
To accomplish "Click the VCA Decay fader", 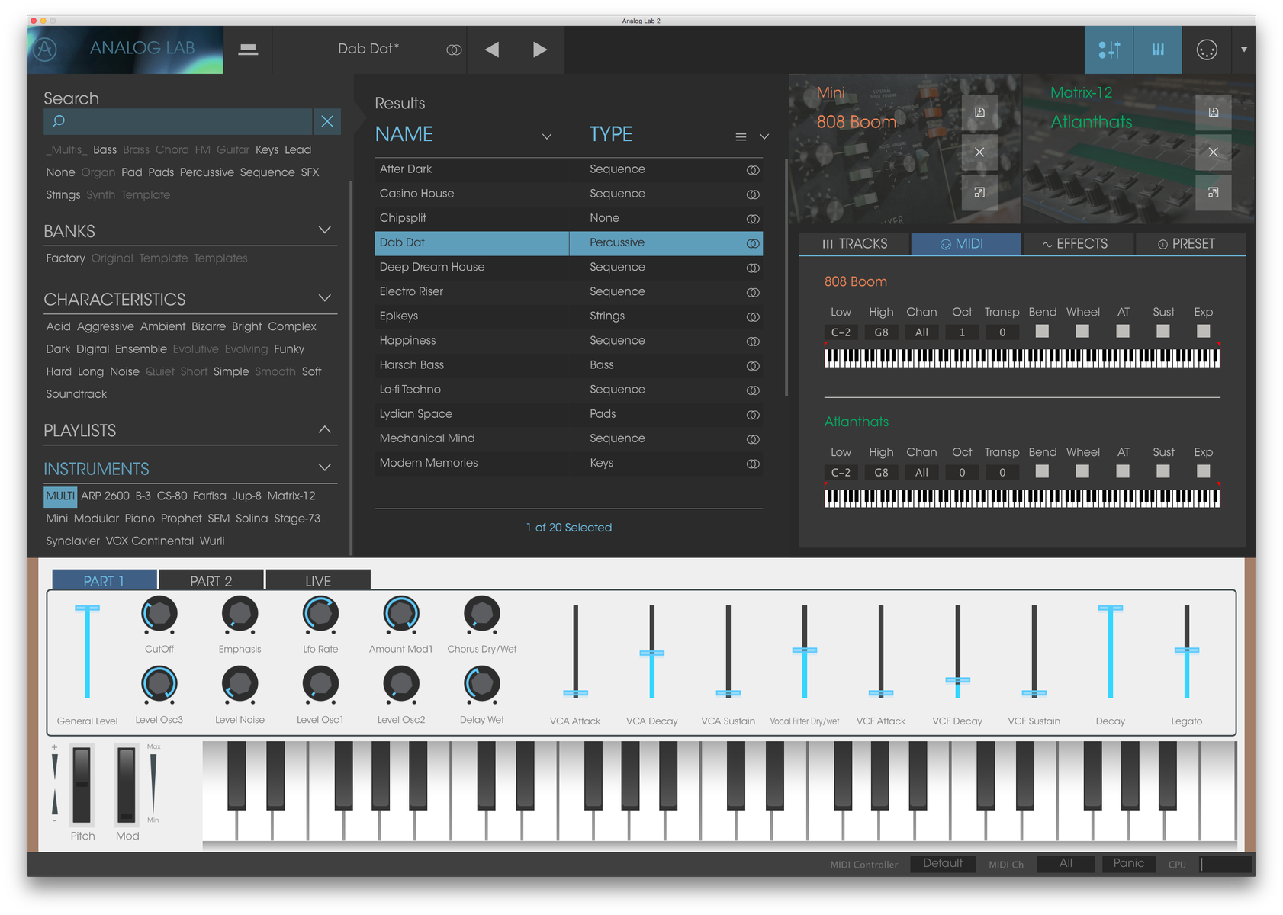I will point(652,654).
